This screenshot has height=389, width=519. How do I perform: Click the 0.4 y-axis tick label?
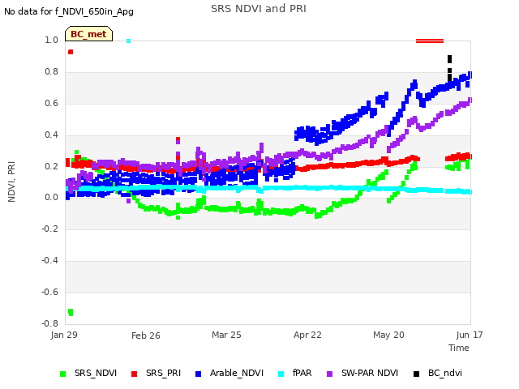(x=52, y=135)
